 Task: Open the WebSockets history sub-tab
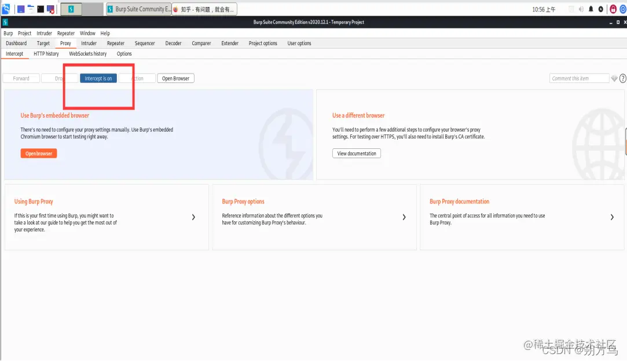tap(87, 54)
